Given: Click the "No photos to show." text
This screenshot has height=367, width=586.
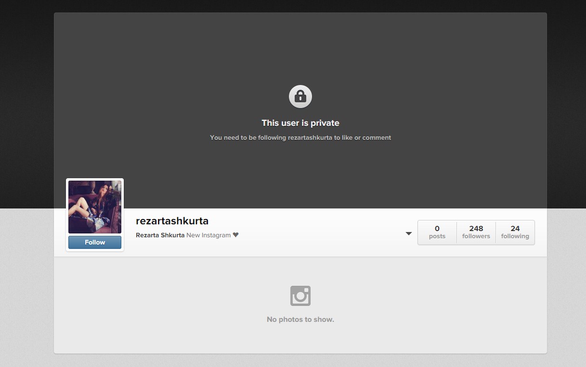Looking at the screenshot, I should [x=300, y=319].
